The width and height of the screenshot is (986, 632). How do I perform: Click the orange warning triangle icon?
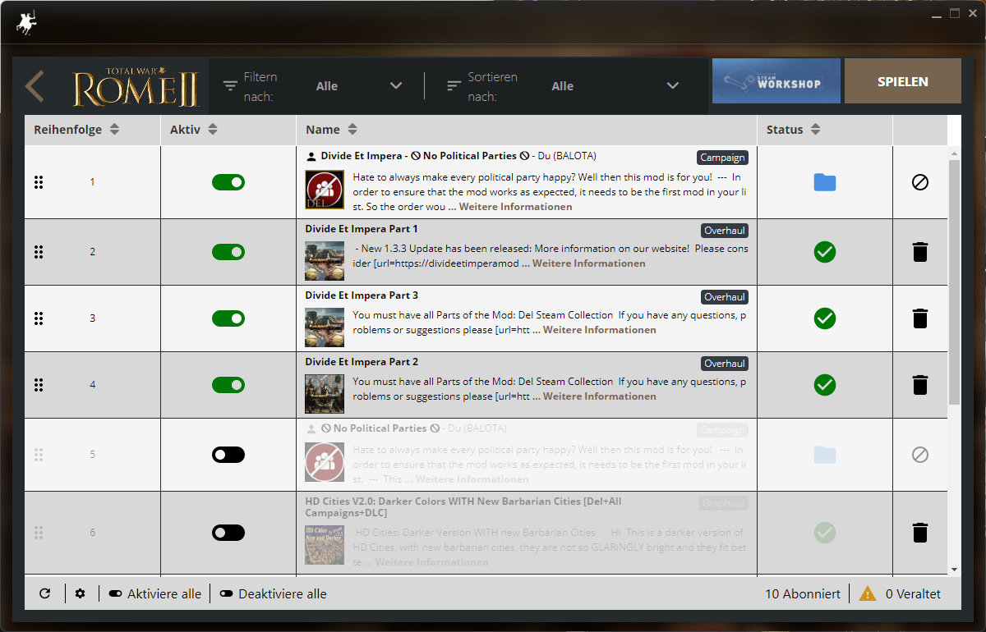867,593
